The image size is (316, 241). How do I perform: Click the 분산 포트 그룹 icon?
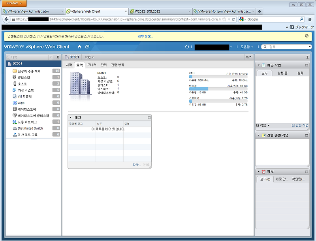coord(15,135)
